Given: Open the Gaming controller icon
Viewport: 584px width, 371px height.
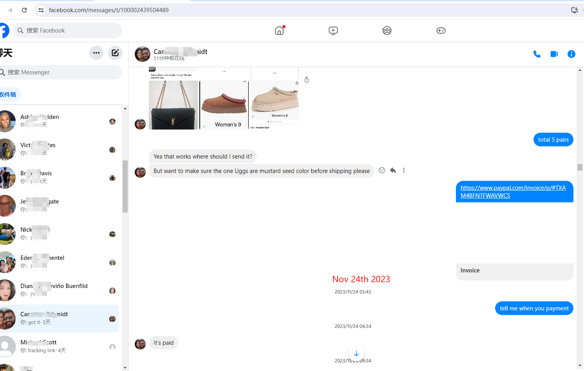Looking at the screenshot, I should click(441, 31).
